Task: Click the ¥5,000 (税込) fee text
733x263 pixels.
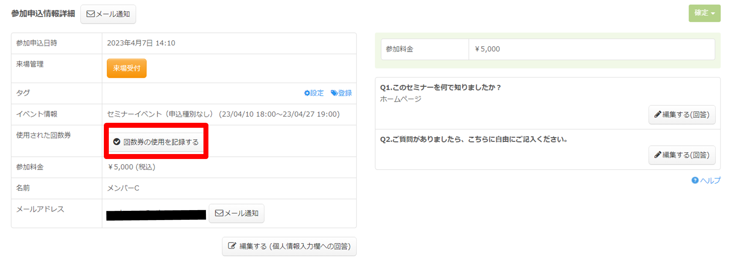Action: click(132, 167)
